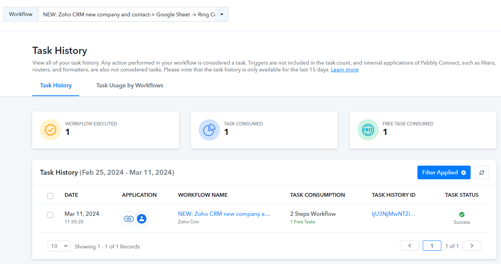501x264 pixels.
Task: Click the refresh task history icon button
Action: (x=482, y=172)
